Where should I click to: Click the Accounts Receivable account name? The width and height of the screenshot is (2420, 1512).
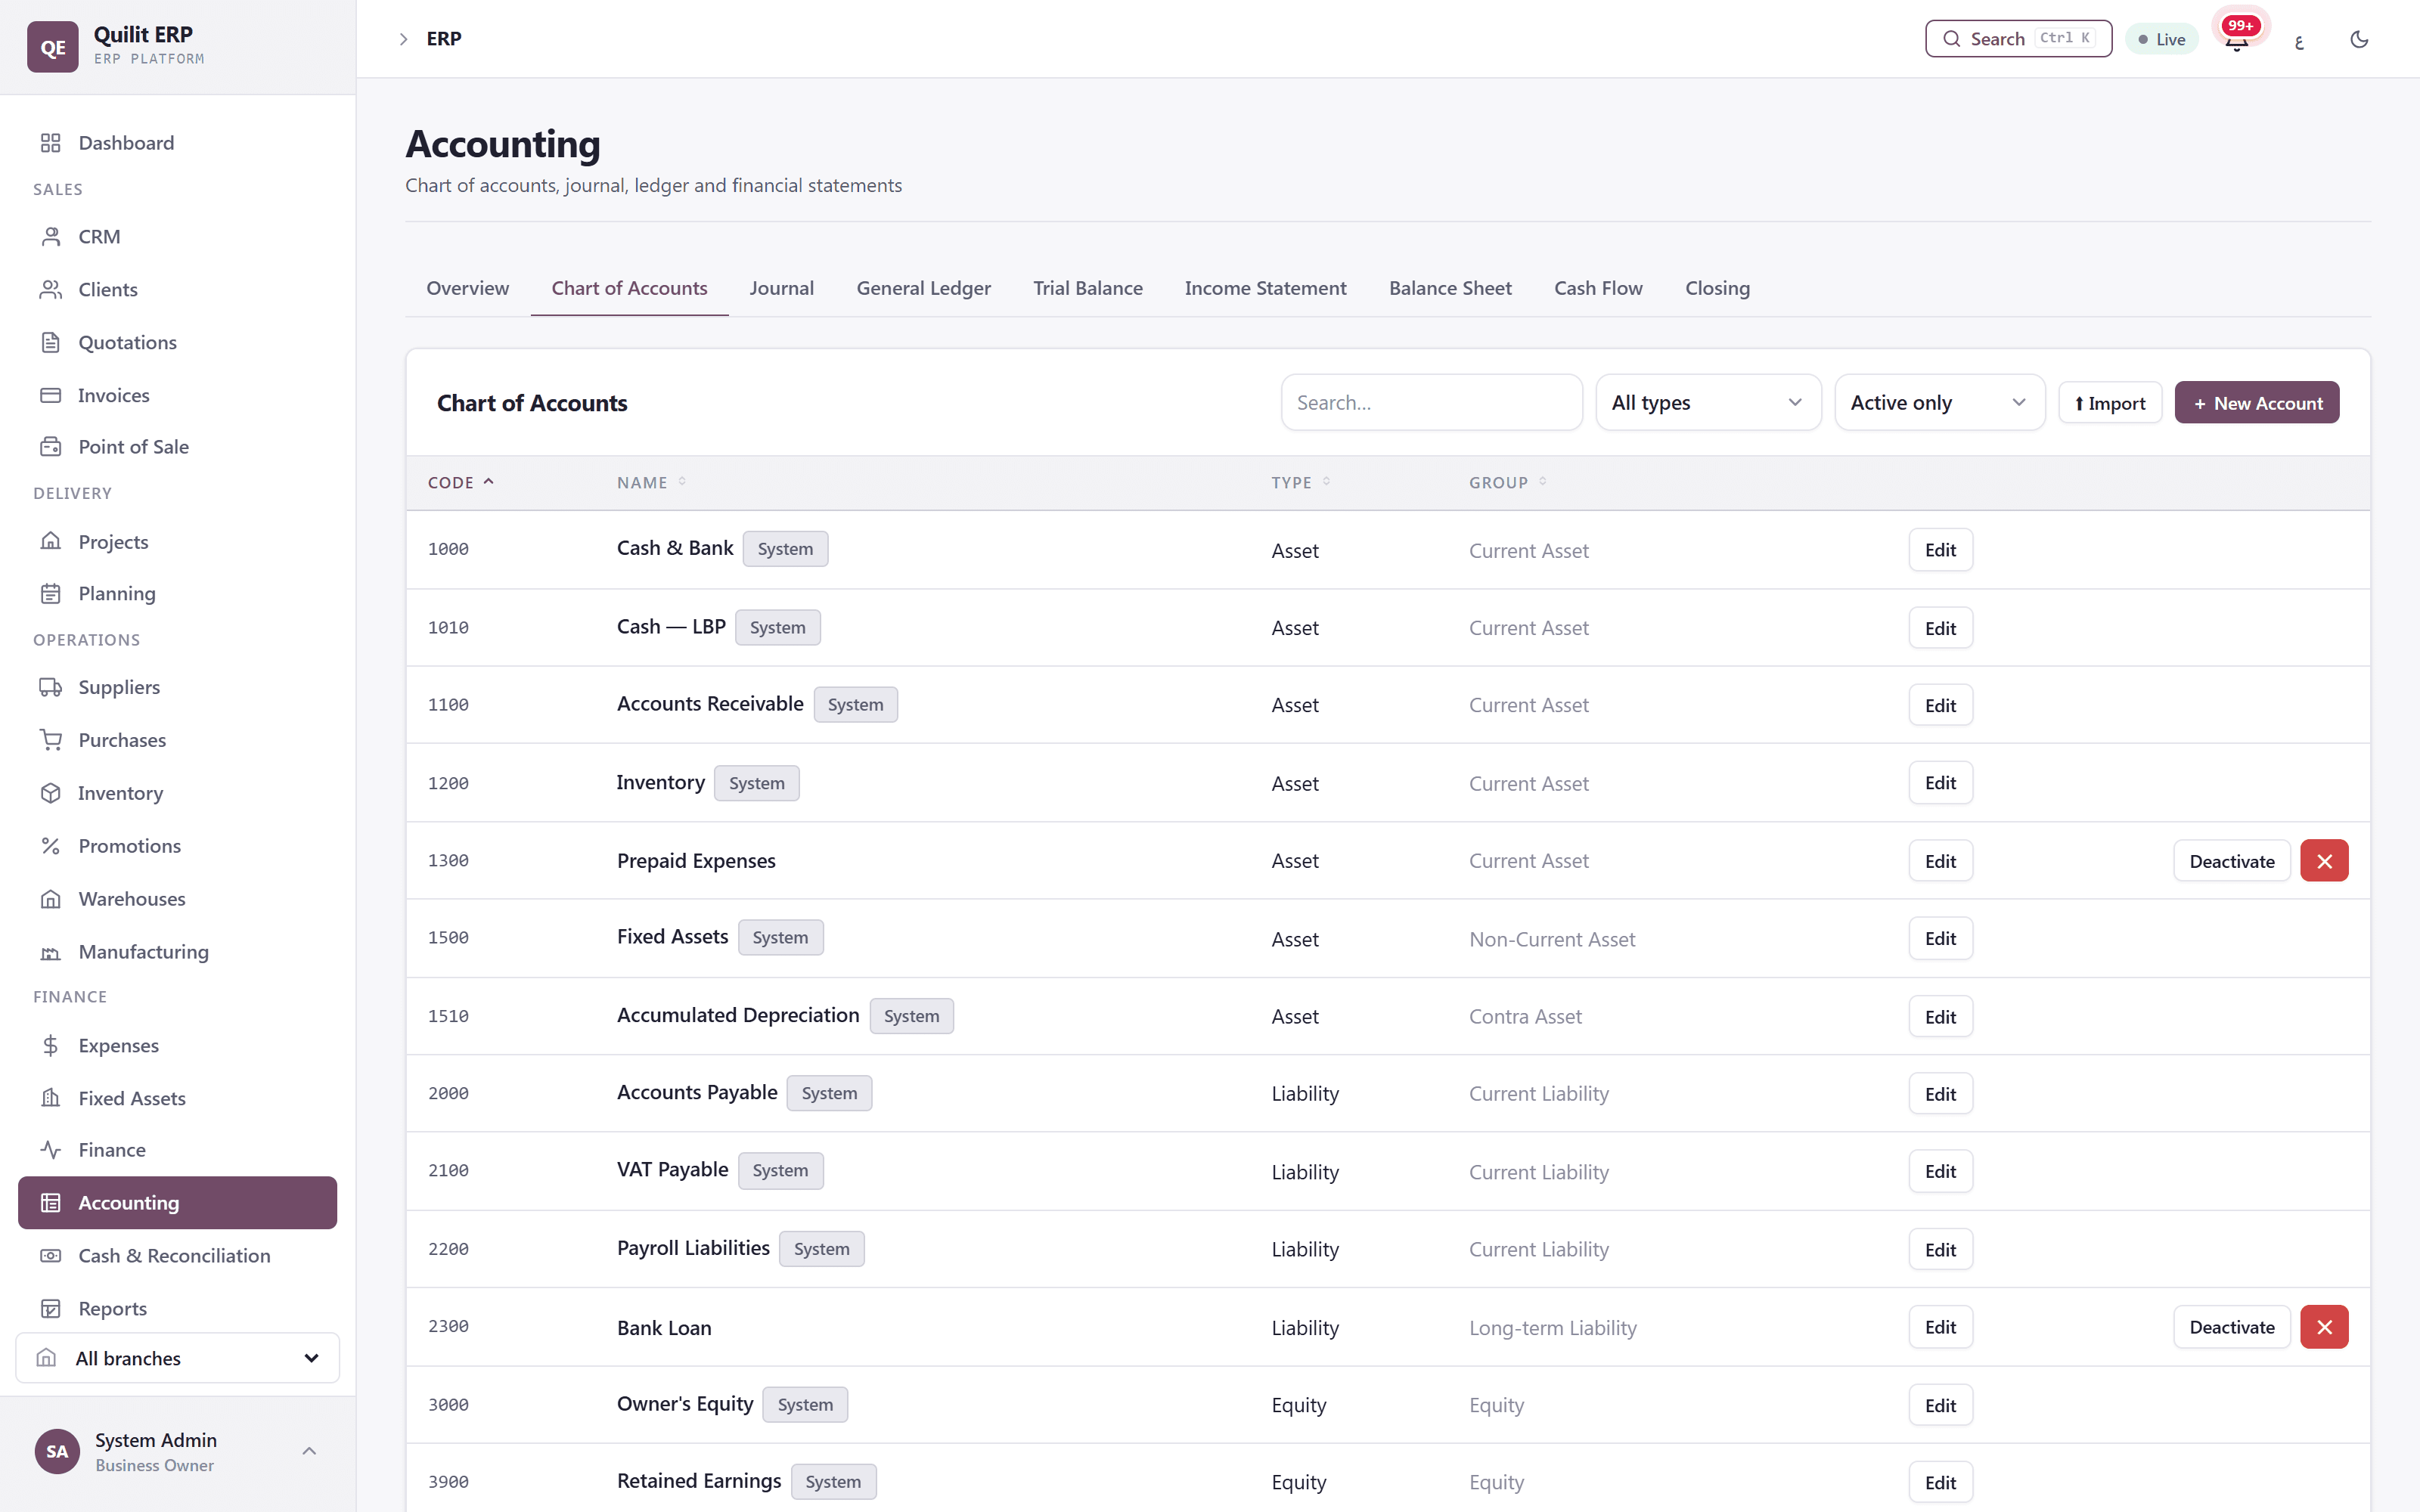pyautogui.click(x=710, y=704)
